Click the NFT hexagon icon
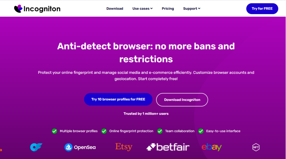This screenshot has height=159, width=286. (x=256, y=147)
